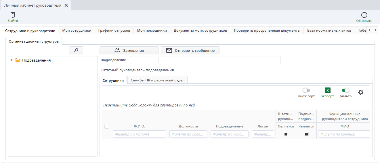Select Организационная структура sub-tab
Image resolution: width=380 pixels, height=164 pixels.
coord(34,41)
